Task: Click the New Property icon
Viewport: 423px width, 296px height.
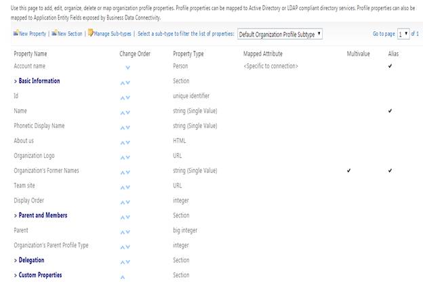Action: point(16,33)
